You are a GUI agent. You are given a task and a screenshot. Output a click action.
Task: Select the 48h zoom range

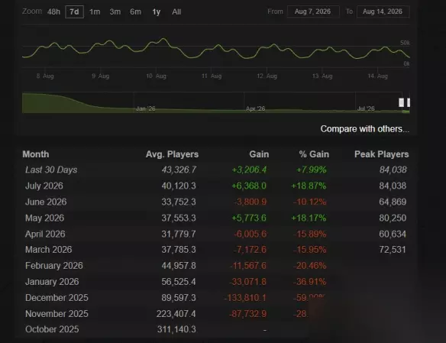pyautogui.click(x=53, y=12)
